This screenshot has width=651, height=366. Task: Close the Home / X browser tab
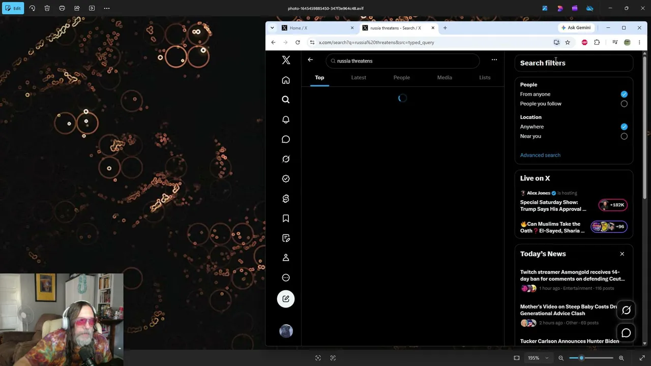tap(352, 28)
